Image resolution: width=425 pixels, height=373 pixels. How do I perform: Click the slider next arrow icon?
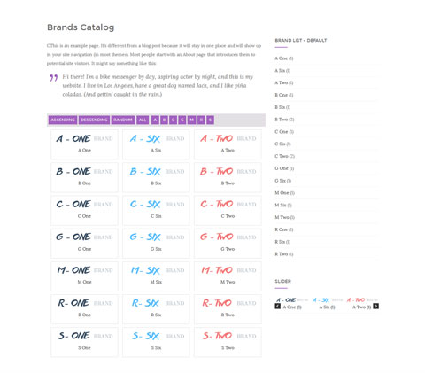[375, 307]
